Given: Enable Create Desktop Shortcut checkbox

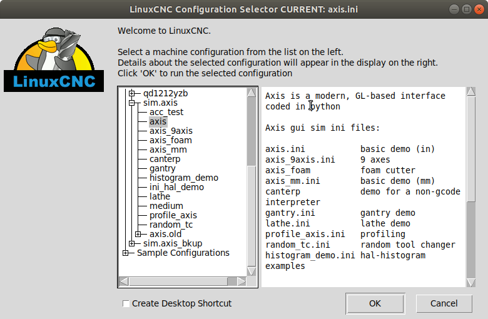Looking at the screenshot, I should click(x=126, y=303).
